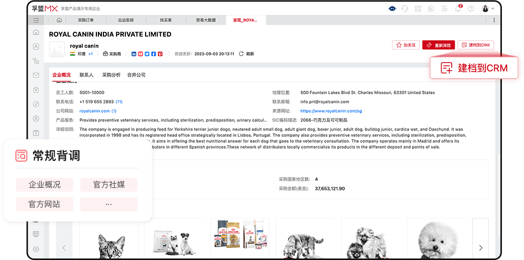Open the AI assistant icon

coord(392,9)
